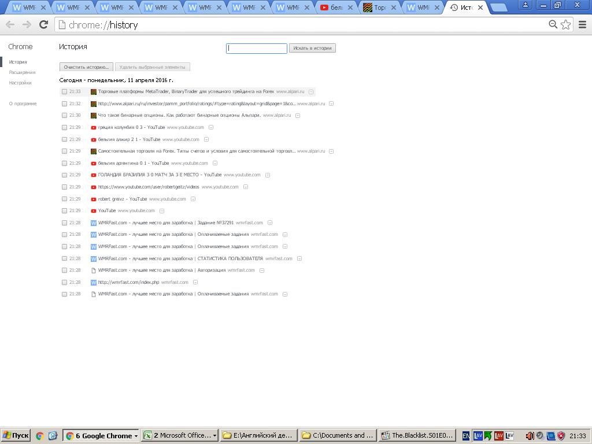This screenshot has height=444, width=592.
Task: Open the WMRFast Авторизация history link
Action: [162, 271]
